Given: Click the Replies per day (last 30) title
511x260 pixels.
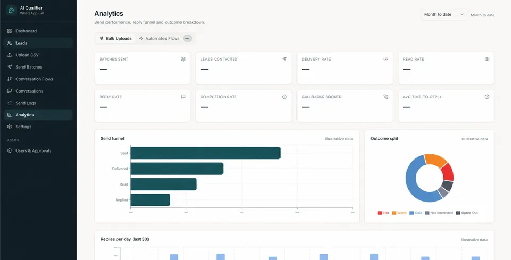Looking at the screenshot, I should tap(125, 239).
